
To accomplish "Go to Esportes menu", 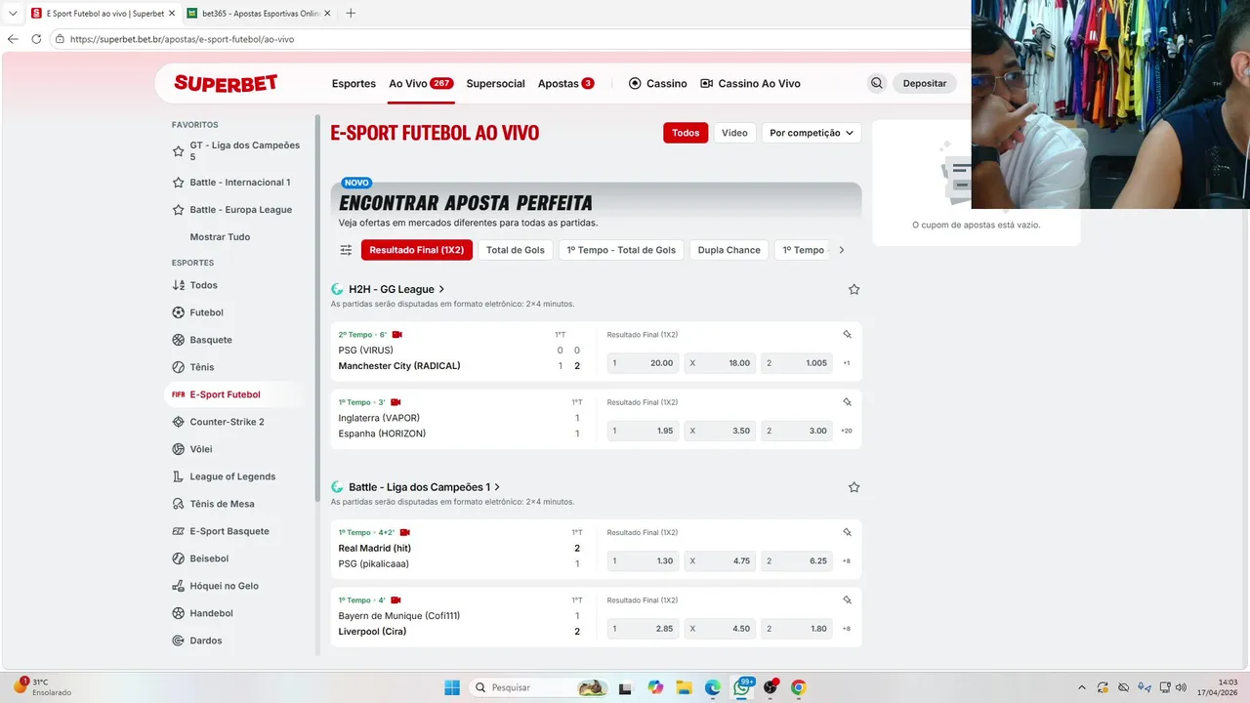I will pos(354,83).
